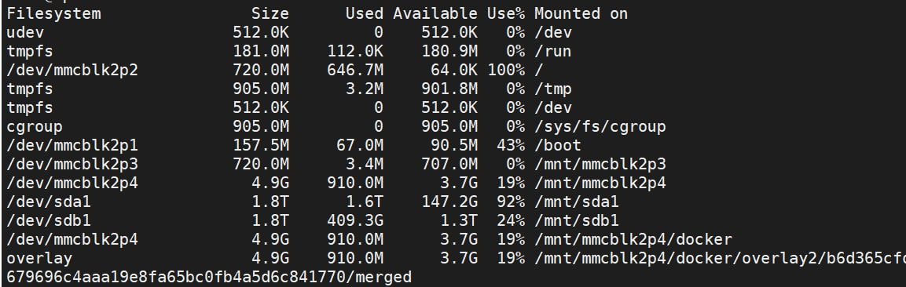The height and width of the screenshot is (287, 906).
Task: Click the Use% column header
Action: [505, 13]
